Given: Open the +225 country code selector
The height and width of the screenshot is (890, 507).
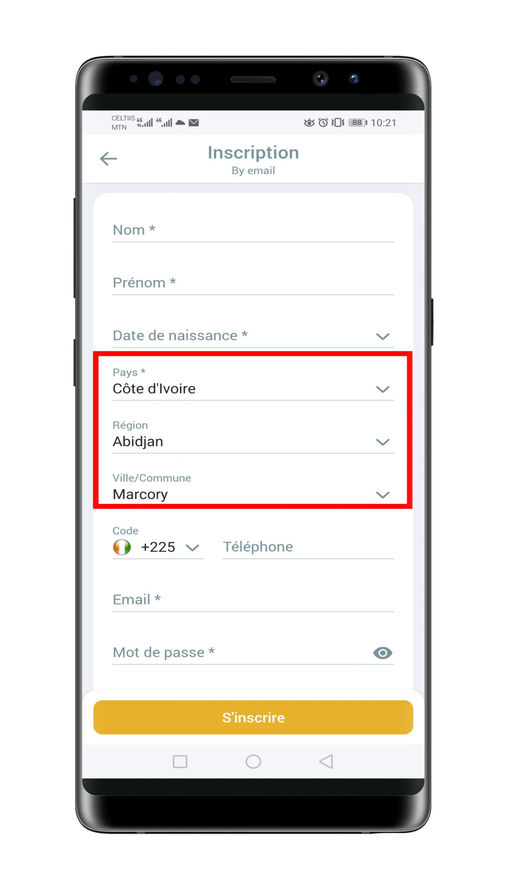Looking at the screenshot, I should pos(158,547).
